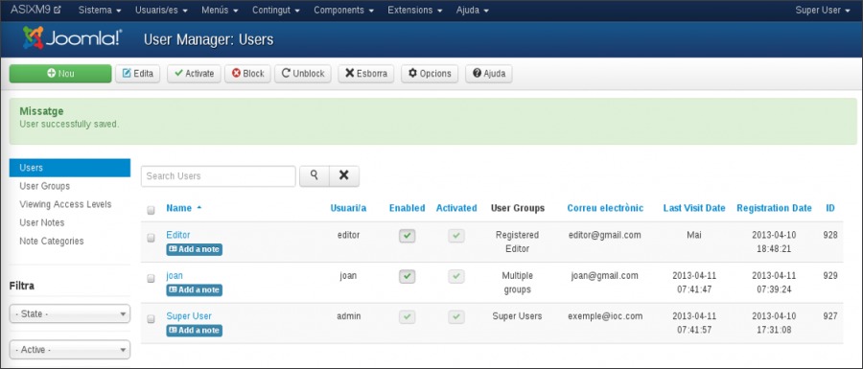
Task: Open the Components menu
Action: [x=344, y=10]
